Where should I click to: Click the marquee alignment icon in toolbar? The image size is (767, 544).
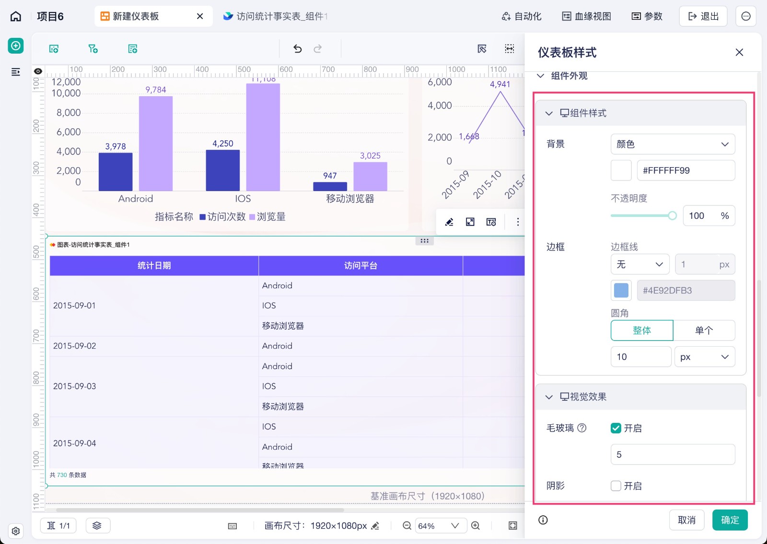point(510,48)
